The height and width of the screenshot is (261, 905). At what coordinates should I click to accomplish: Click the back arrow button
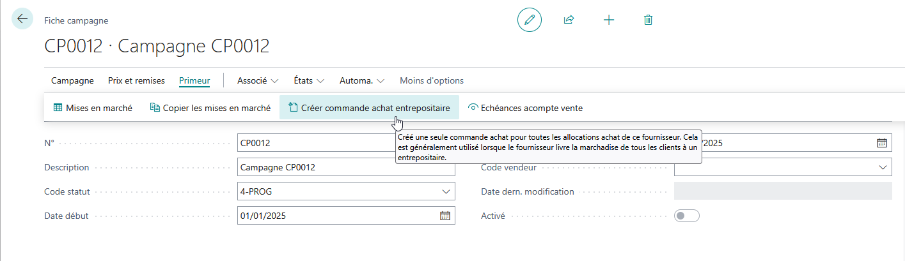(x=23, y=19)
